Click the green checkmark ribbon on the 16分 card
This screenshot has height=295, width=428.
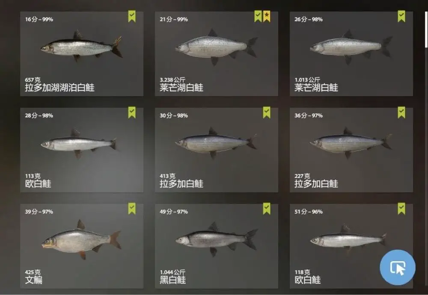[132, 16]
